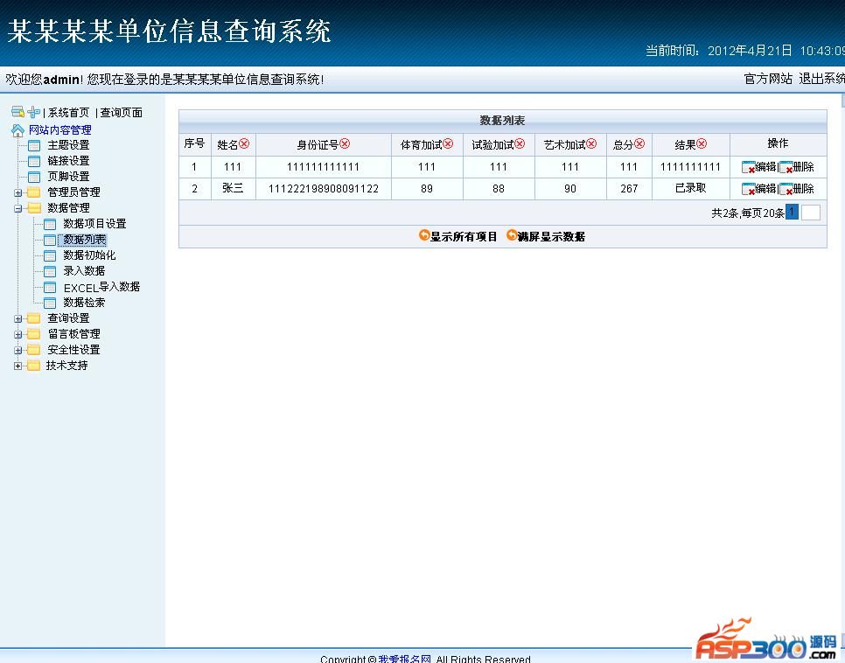Click the red X icon beside 姓名 column
This screenshot has width=845, height=663.
pyautogui.click(x=244, y=144)
